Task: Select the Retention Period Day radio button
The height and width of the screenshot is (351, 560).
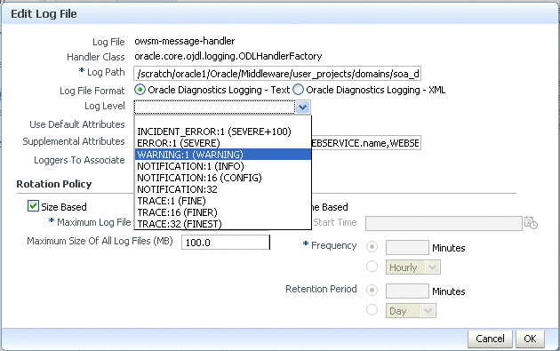Action: pos(372,309)
